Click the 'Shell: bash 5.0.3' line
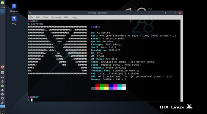207x114 pixels. click(x=103, y=47)
